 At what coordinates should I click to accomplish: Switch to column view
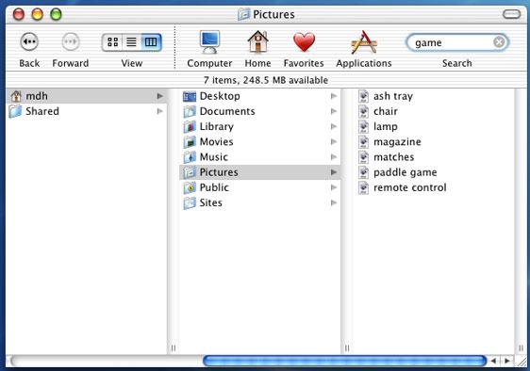[151, 42]
